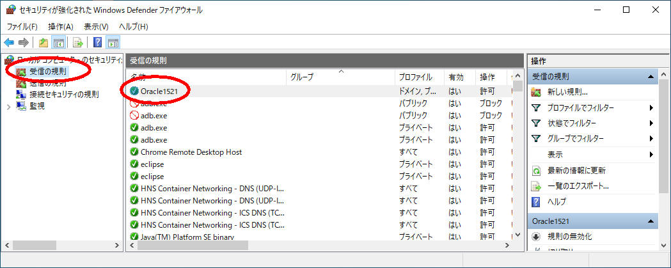
Task: Click the Up one level folder icon
Action: click(43, 43)
